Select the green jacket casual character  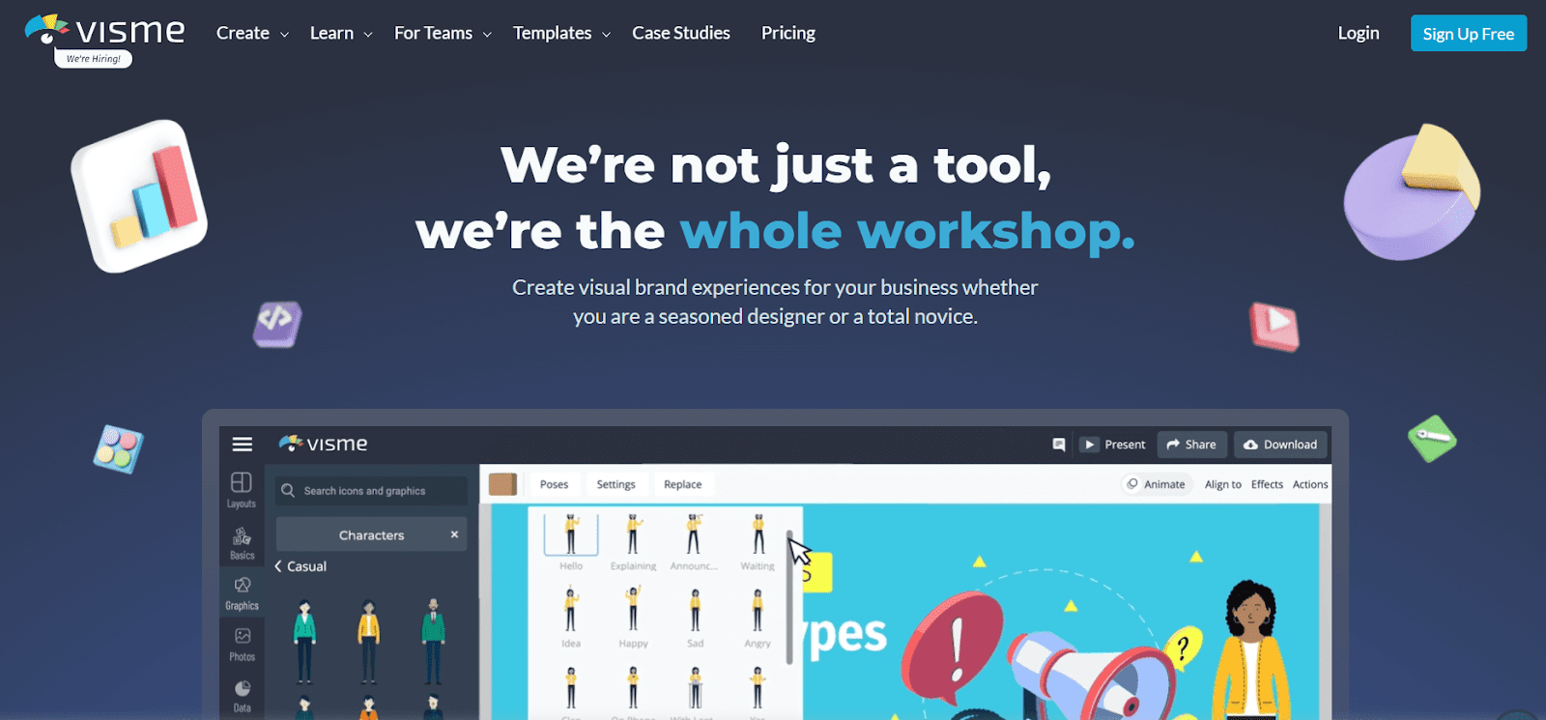point(304,642)
